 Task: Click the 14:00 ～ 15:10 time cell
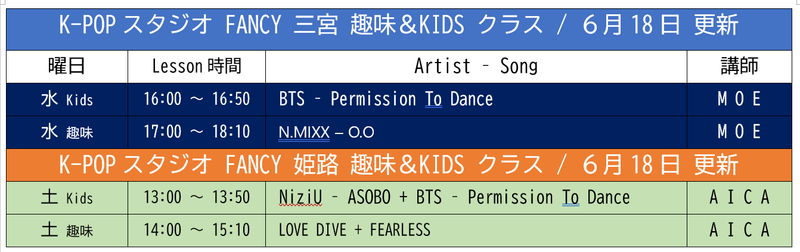coord(197,230)
